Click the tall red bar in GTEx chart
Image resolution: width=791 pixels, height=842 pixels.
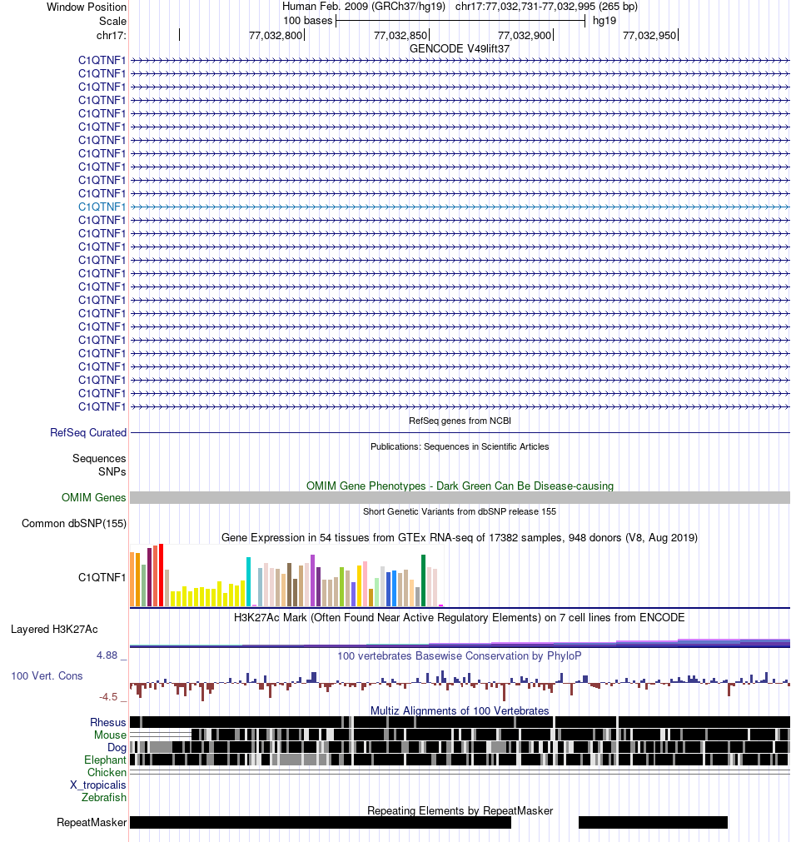click(x=161, y=575)
